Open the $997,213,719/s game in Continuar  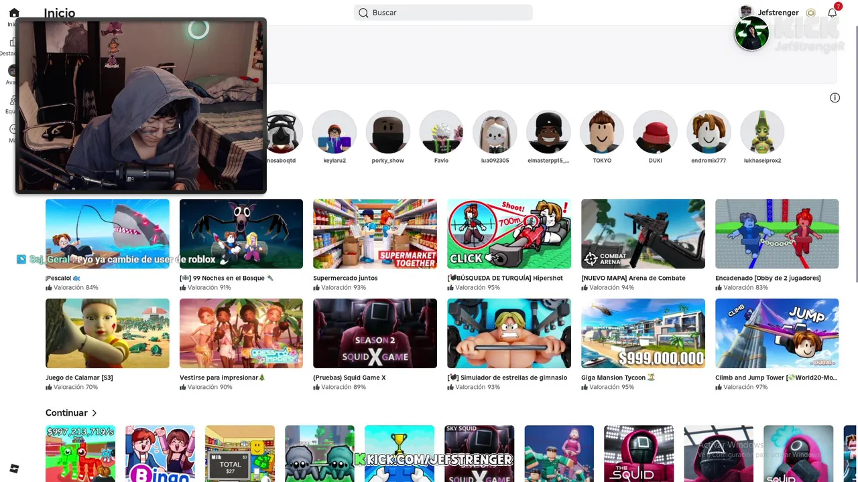click(80, 453)
